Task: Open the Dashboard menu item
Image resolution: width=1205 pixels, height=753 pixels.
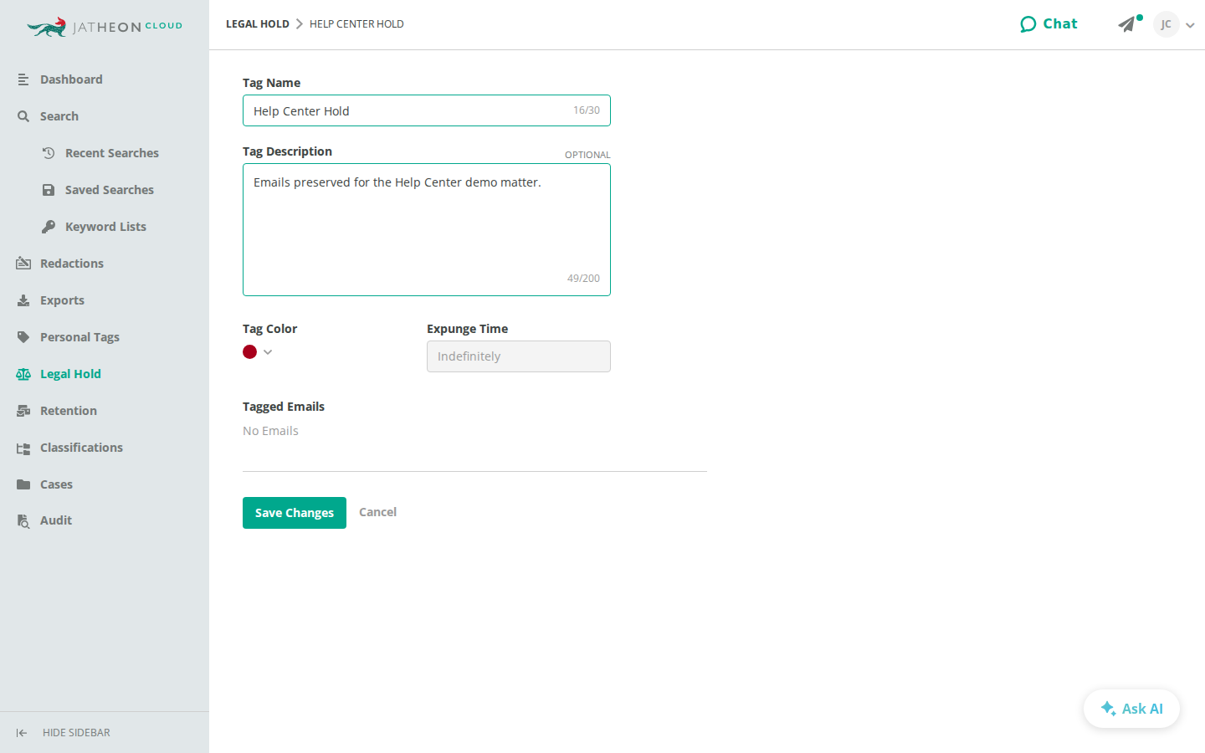Action: [x=71, y=79]
